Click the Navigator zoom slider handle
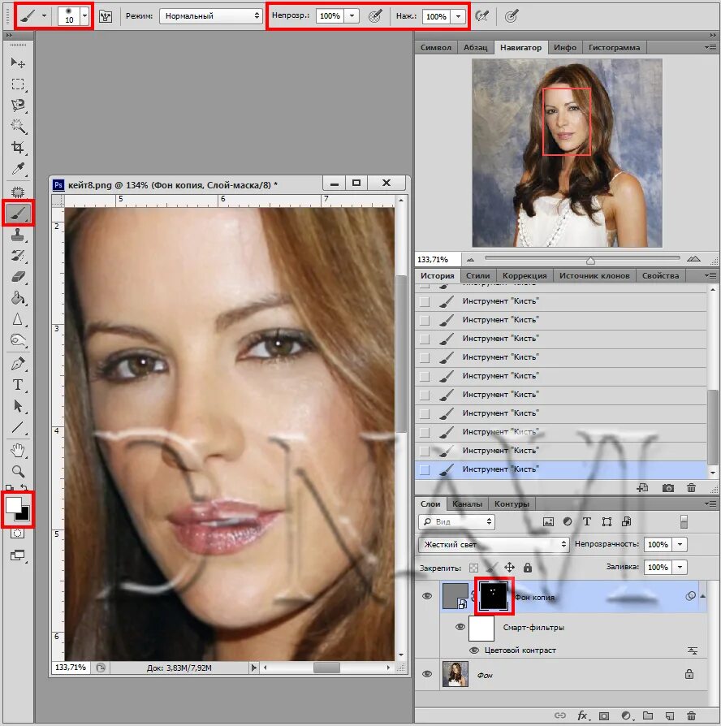 tap(590, 260)
